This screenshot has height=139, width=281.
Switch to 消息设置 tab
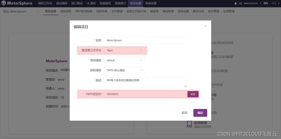pyautogui.click(x=183, y=11)
